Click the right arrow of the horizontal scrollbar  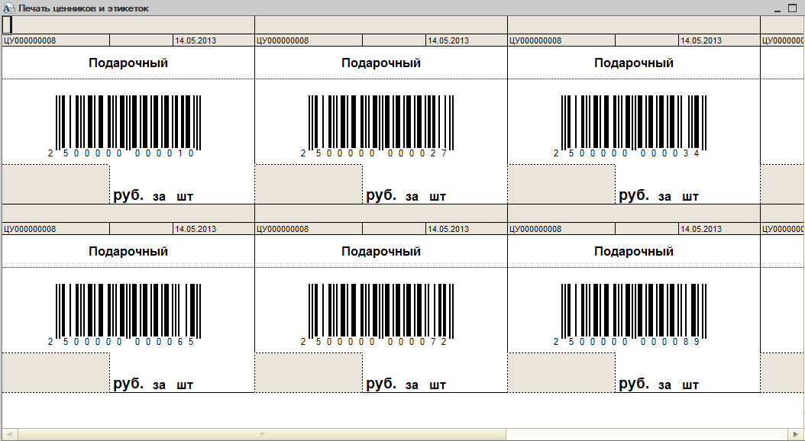[795, 434]
